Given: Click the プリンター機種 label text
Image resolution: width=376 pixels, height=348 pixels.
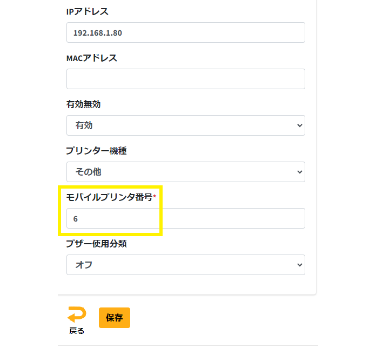Looking at the screenshot, I should (x=96, y=151).
